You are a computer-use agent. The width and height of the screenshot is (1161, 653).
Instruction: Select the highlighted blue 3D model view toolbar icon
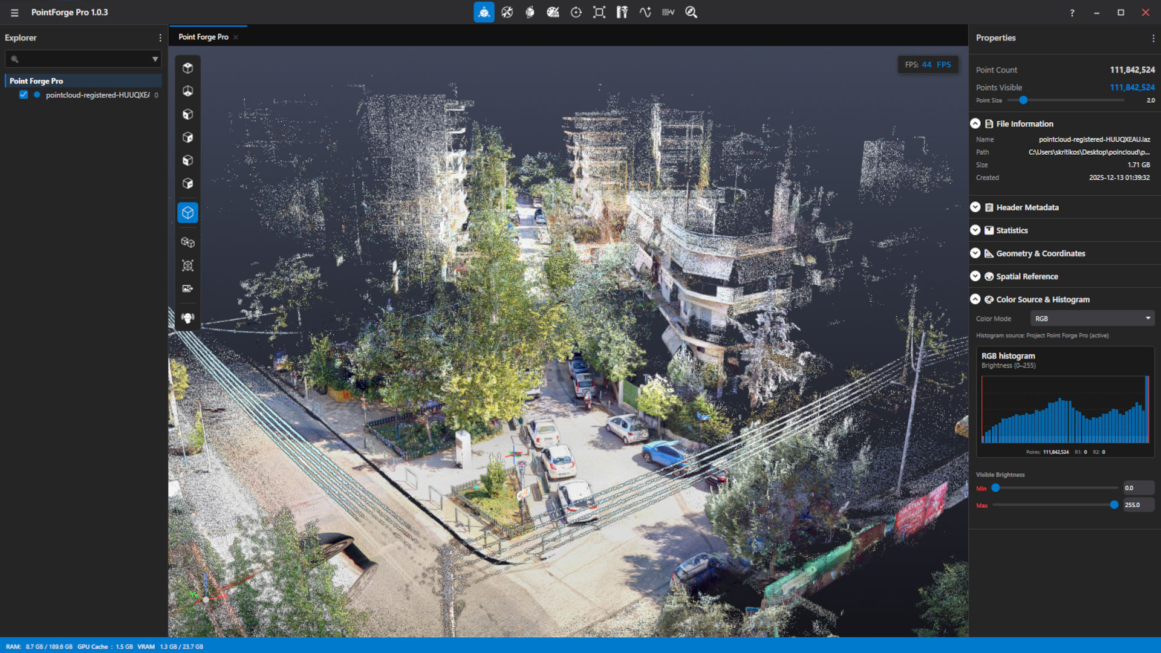tap(484, 12)
